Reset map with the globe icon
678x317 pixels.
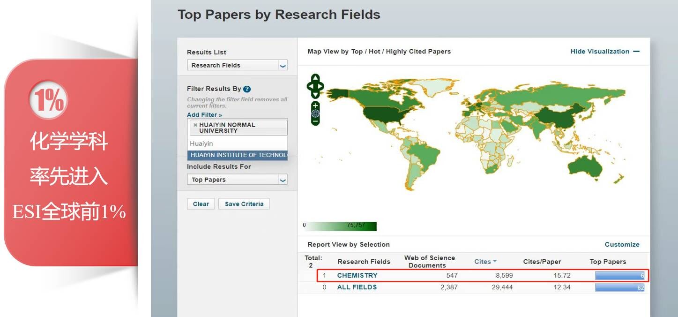[315, 113]
